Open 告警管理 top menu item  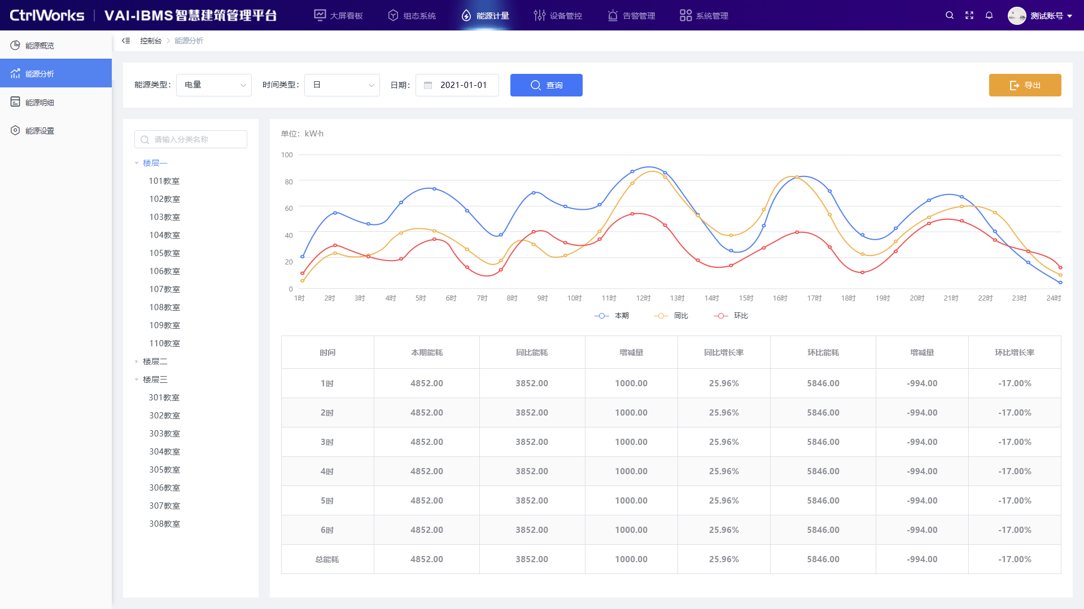631,15
